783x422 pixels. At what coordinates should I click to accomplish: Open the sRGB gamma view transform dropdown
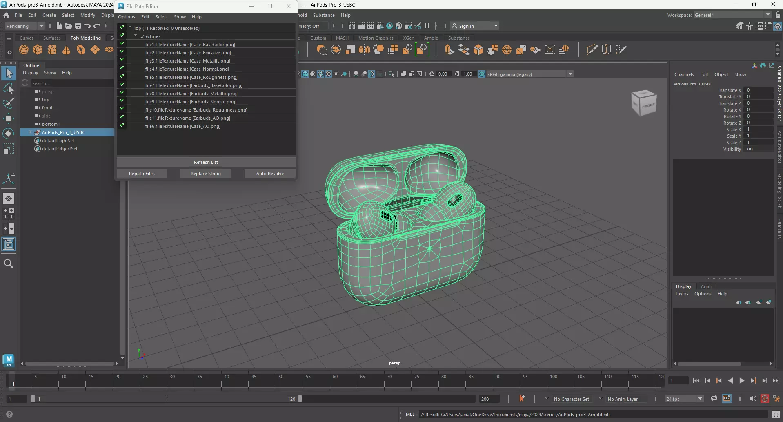pyautogui.click(x=530, y=74)
